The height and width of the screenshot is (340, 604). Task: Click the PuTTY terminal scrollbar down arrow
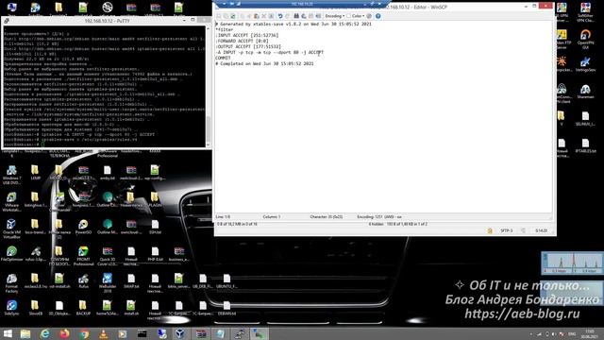[x=208, y=144]
